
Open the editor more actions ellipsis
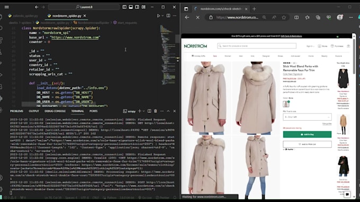coord(175,16)
